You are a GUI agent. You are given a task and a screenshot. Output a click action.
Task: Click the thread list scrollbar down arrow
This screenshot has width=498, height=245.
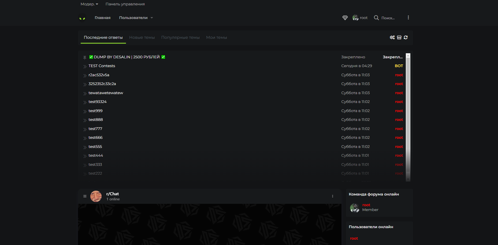[x=408, y=179]
